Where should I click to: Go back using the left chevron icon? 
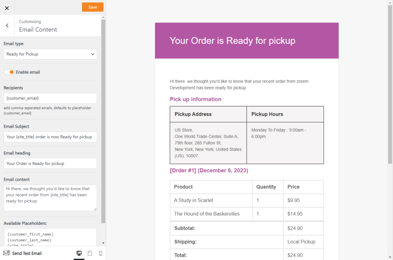pyautogui.click(x=7, y=26)
